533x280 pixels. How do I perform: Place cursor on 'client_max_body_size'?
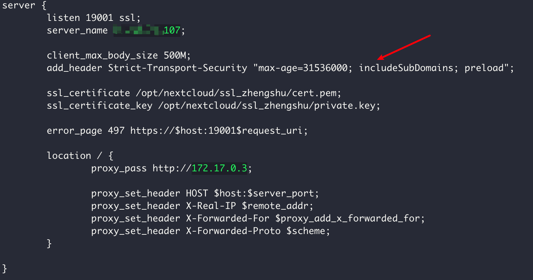pos(102,55)
